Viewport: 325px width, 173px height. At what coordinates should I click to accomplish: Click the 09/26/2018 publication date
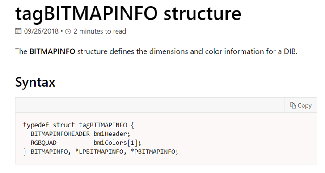(x=41, y=31)
